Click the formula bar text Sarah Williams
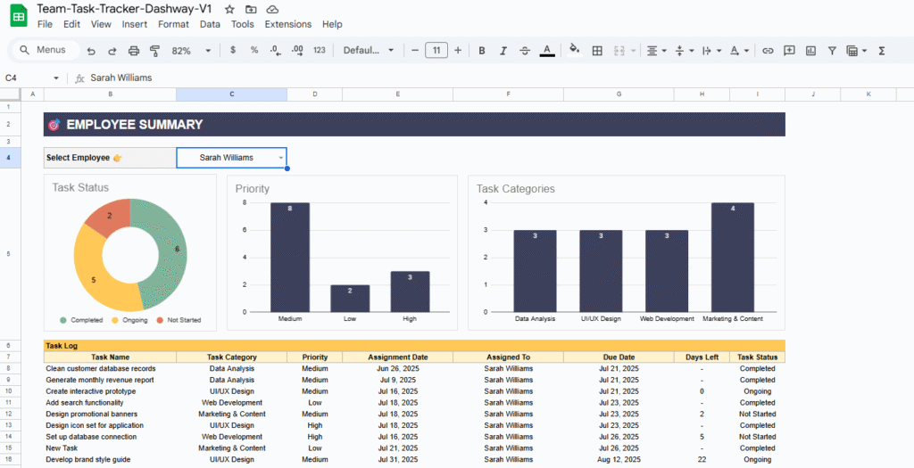The image size is (914, 468). [x=121, y=78]
